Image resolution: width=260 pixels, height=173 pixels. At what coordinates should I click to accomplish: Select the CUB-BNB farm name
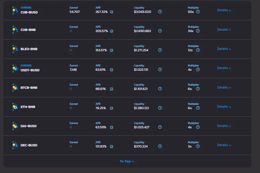(x=28, y=30)
